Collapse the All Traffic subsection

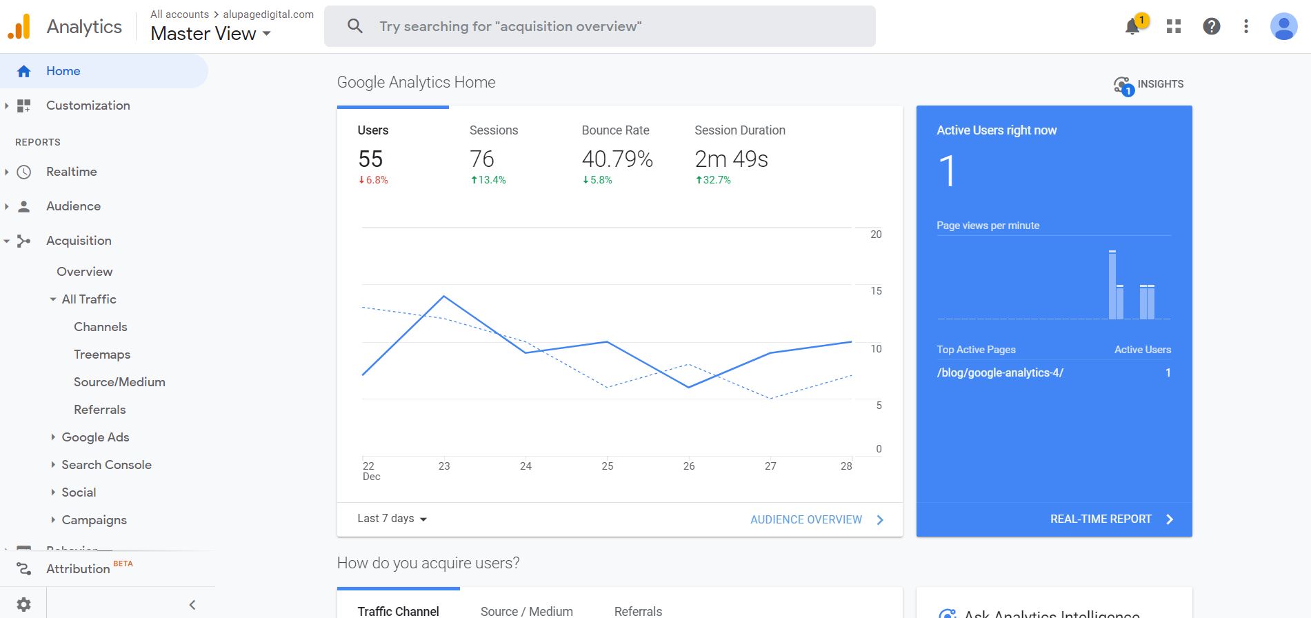coord(53,299)
